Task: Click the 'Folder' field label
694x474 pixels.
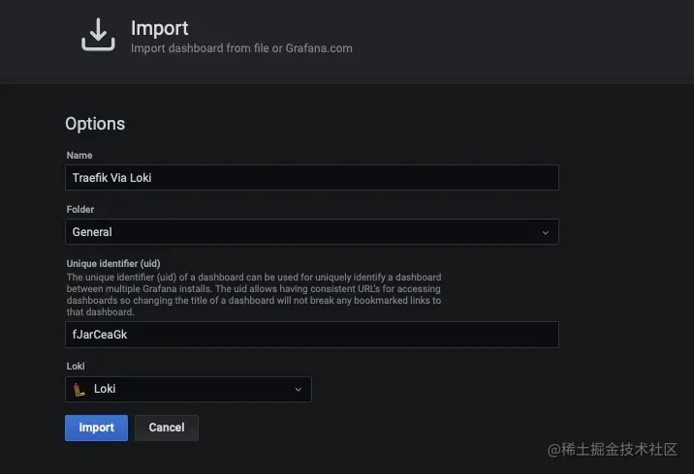Action: 80,209
